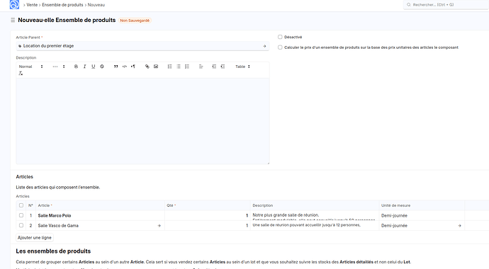Click the Non Sauvegardé status badge
489x269 pixels.
[x=135, y=21]
